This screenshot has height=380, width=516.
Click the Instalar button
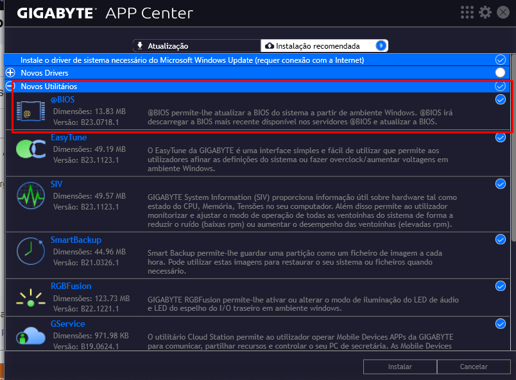(400, 367)
